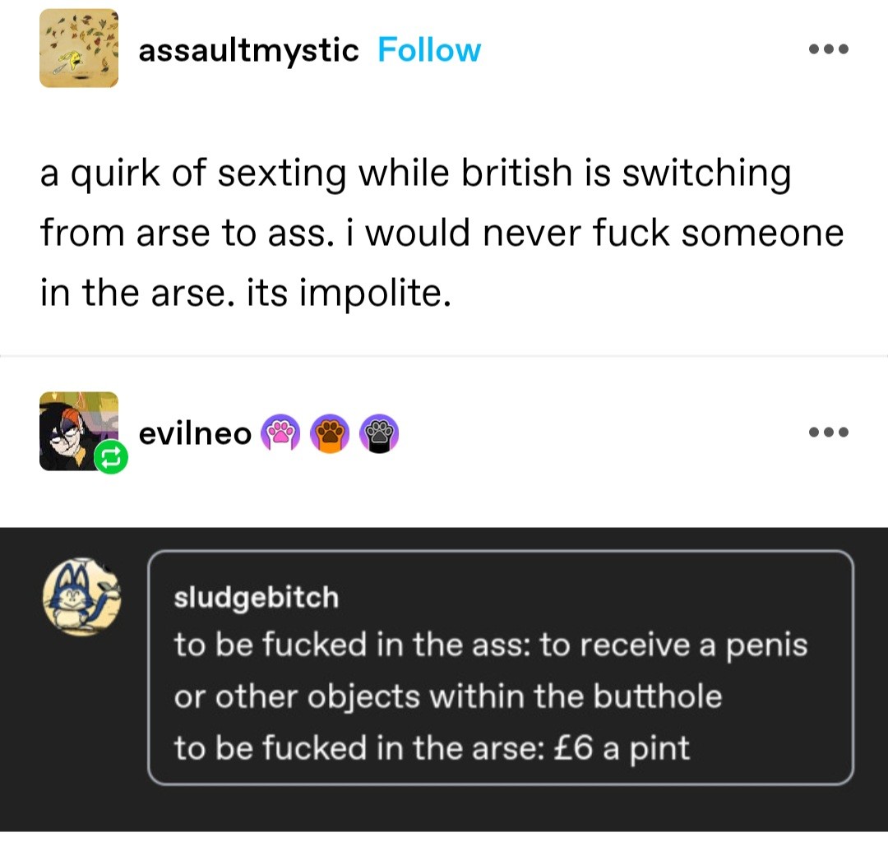
Task: Open the three-dot menu on evilneo's reblog
Action: click(829, 432)
